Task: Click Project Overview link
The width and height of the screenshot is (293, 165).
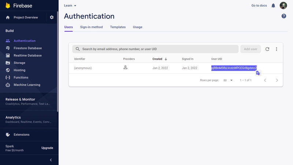Action: 26,17
